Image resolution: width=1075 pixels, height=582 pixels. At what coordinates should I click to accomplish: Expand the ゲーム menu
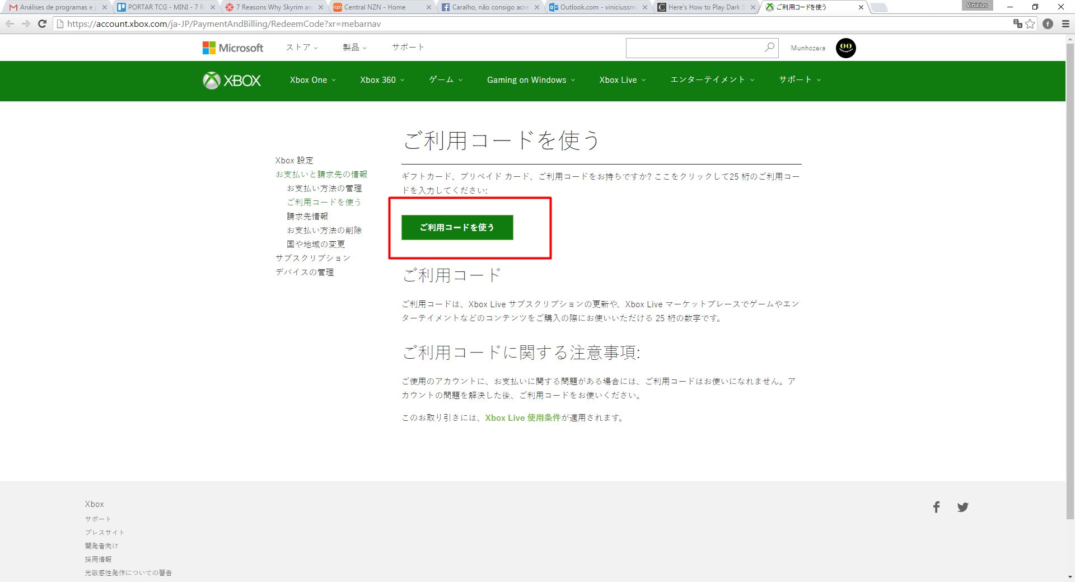(446, 80)
